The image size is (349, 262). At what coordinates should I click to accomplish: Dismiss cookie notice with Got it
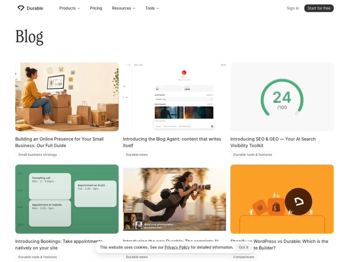(x=243, y=247)
